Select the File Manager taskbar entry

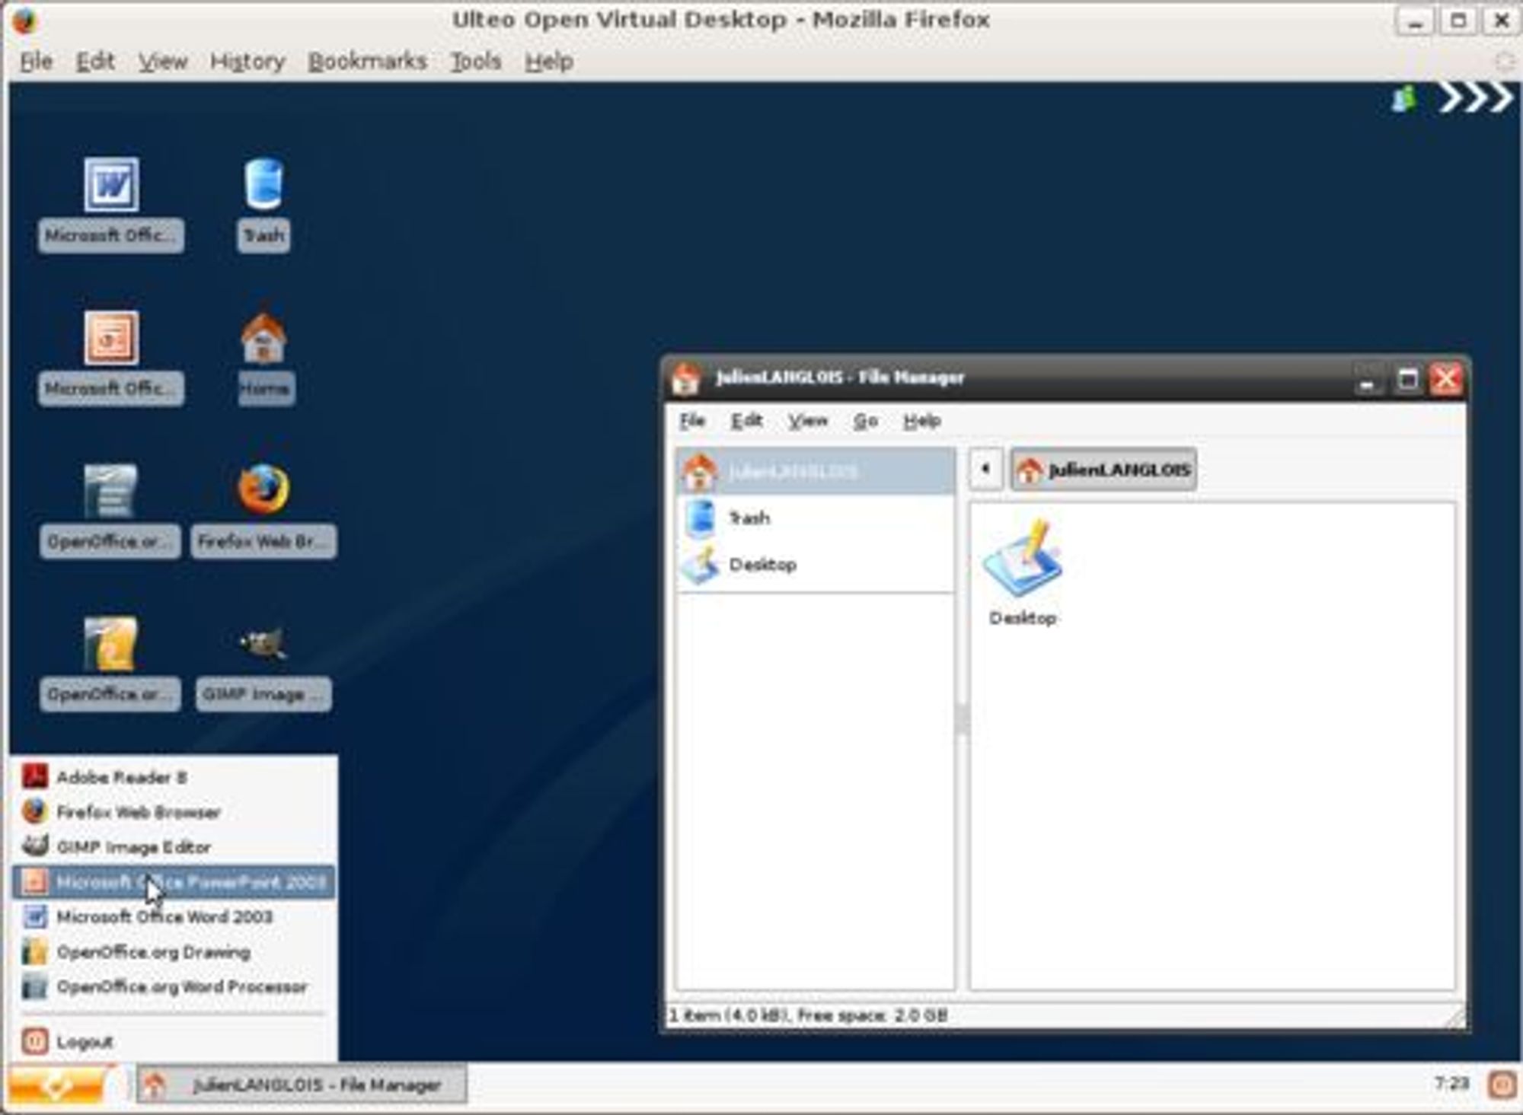pos(302,1085)
